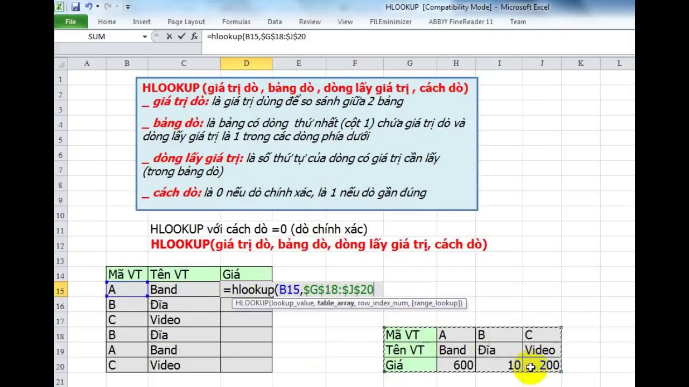Open the Page Layout tab
This screenshot has width=689, height=387.
(186, 22)
